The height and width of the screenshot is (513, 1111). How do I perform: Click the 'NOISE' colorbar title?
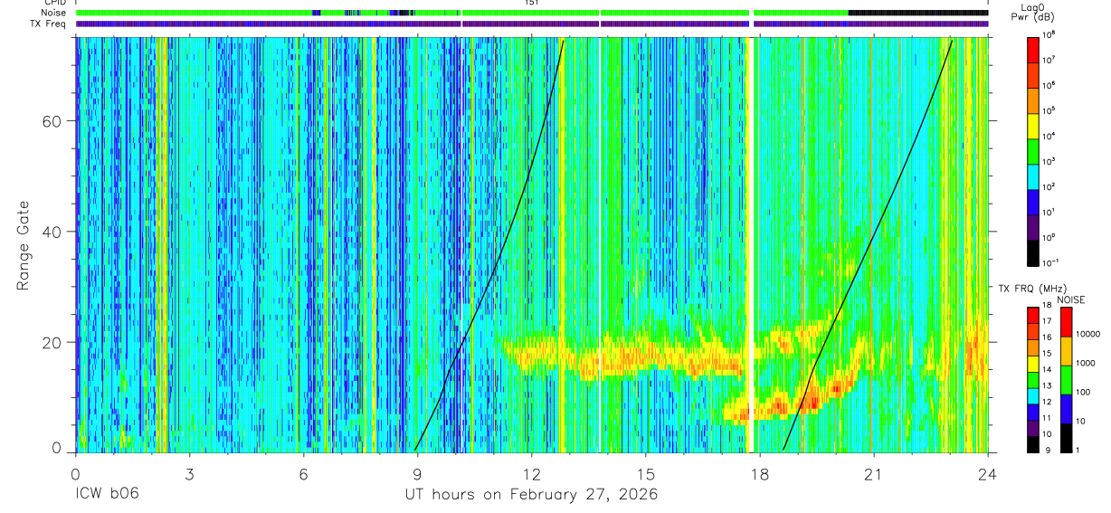coord(1069,299)
